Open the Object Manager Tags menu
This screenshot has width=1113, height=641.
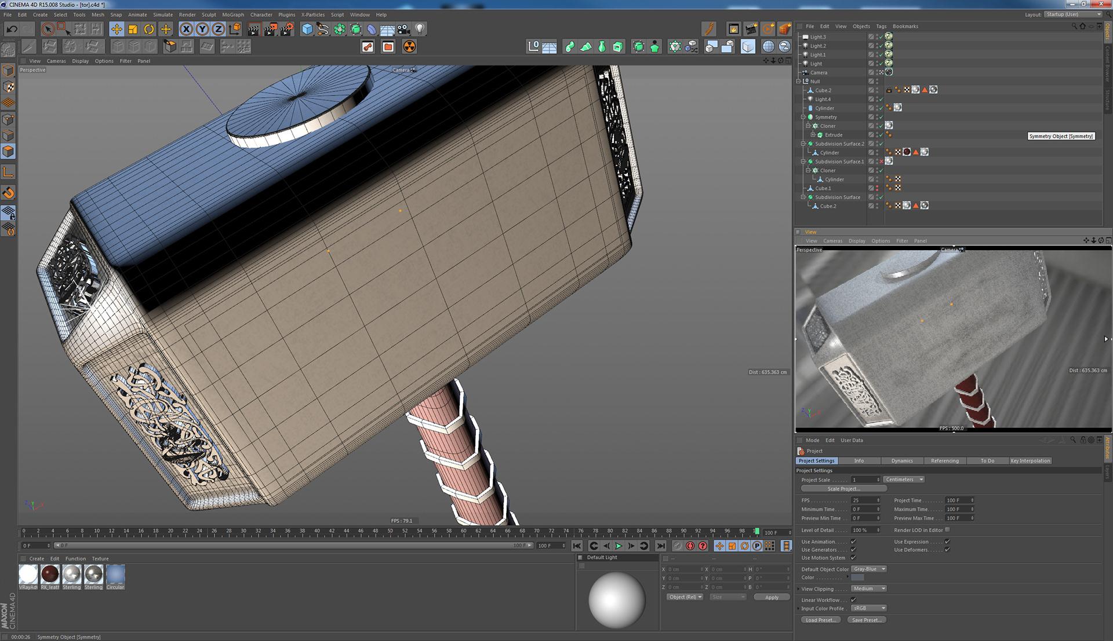tap(881, 26)
